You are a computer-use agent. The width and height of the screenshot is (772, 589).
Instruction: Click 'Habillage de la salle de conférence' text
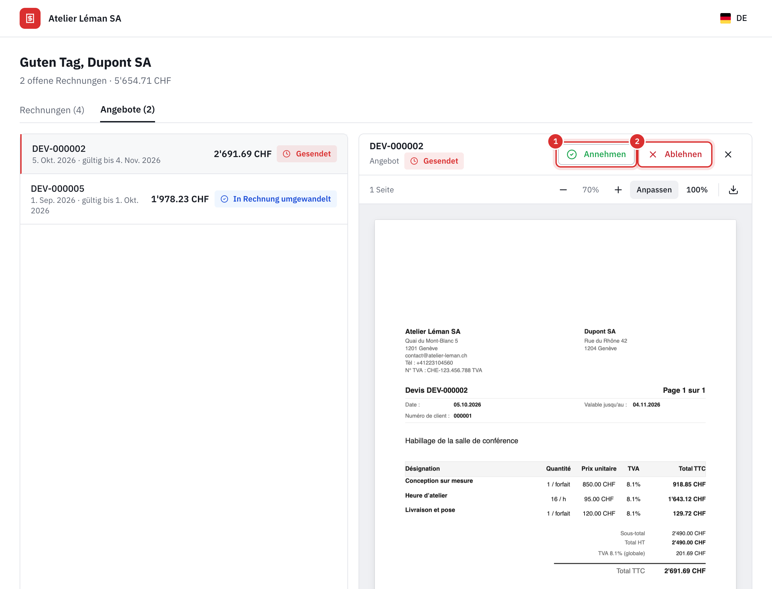(462, 441)
